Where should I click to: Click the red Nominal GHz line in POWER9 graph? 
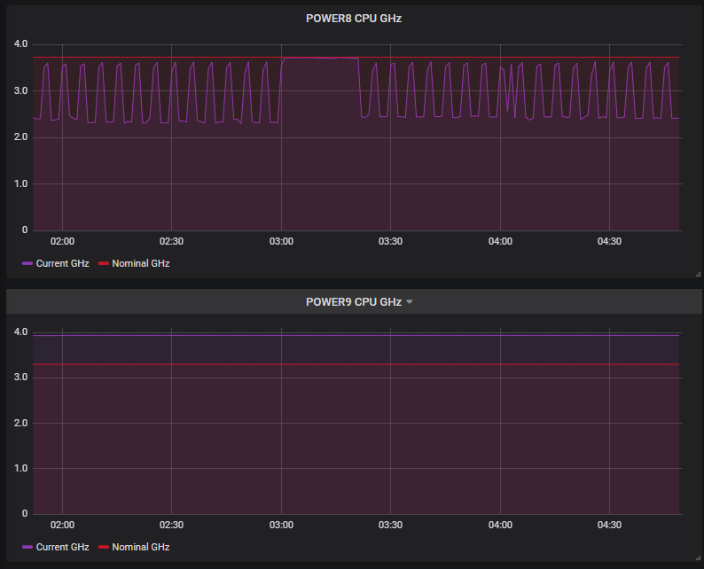pos(356,364)
